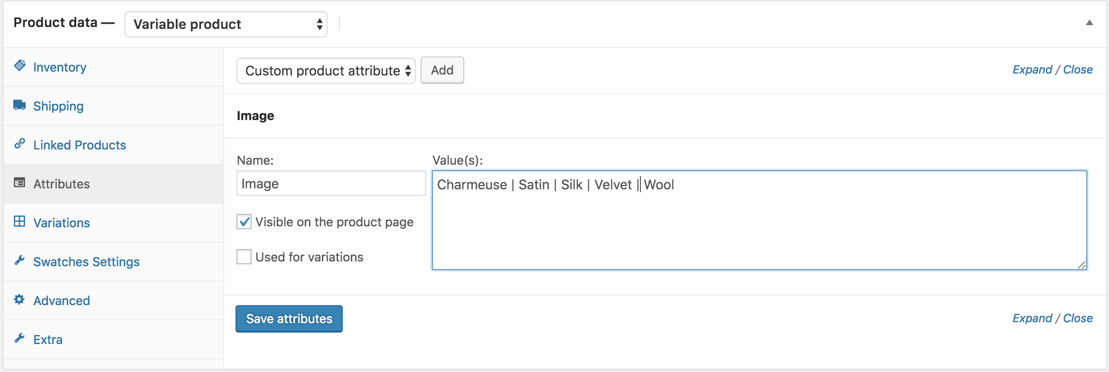This screenshot has width=1109, height=372.
Task: Select the Attributes panel icon
Action: pyautogui.click(x=19, y=184)
